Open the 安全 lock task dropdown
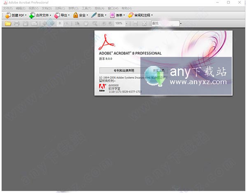 pos(80,15)
